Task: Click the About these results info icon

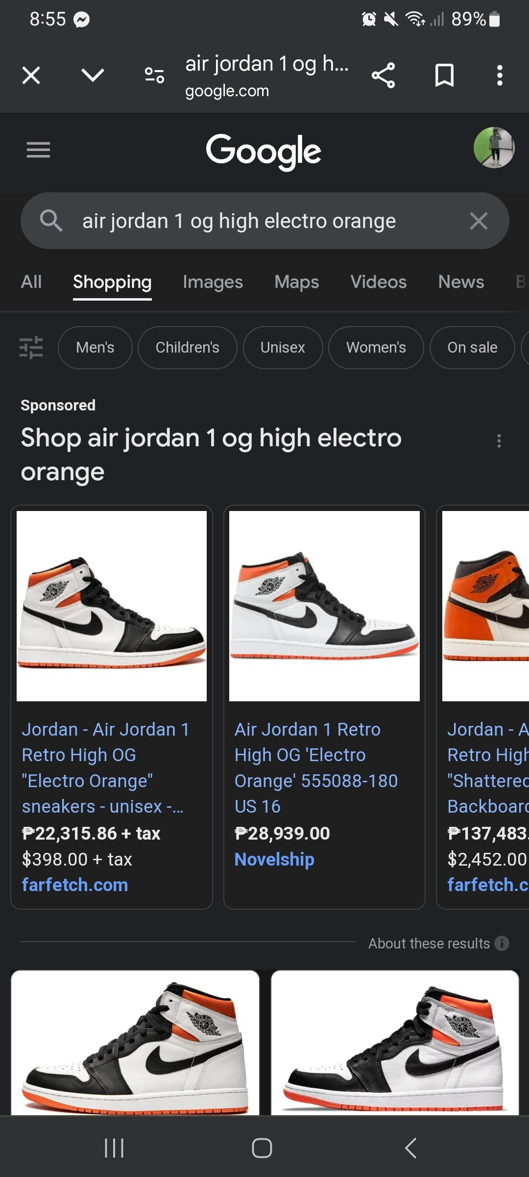Action: point(502,943)
